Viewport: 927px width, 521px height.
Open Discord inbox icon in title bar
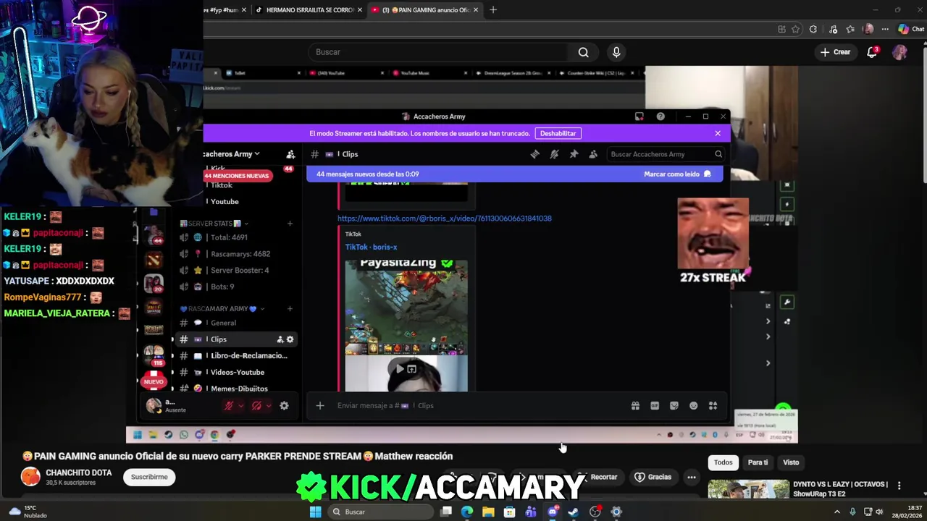(639, 117)
